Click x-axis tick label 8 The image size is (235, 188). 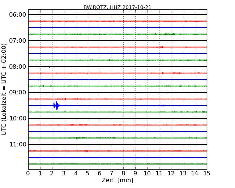(x=123, y=174)
